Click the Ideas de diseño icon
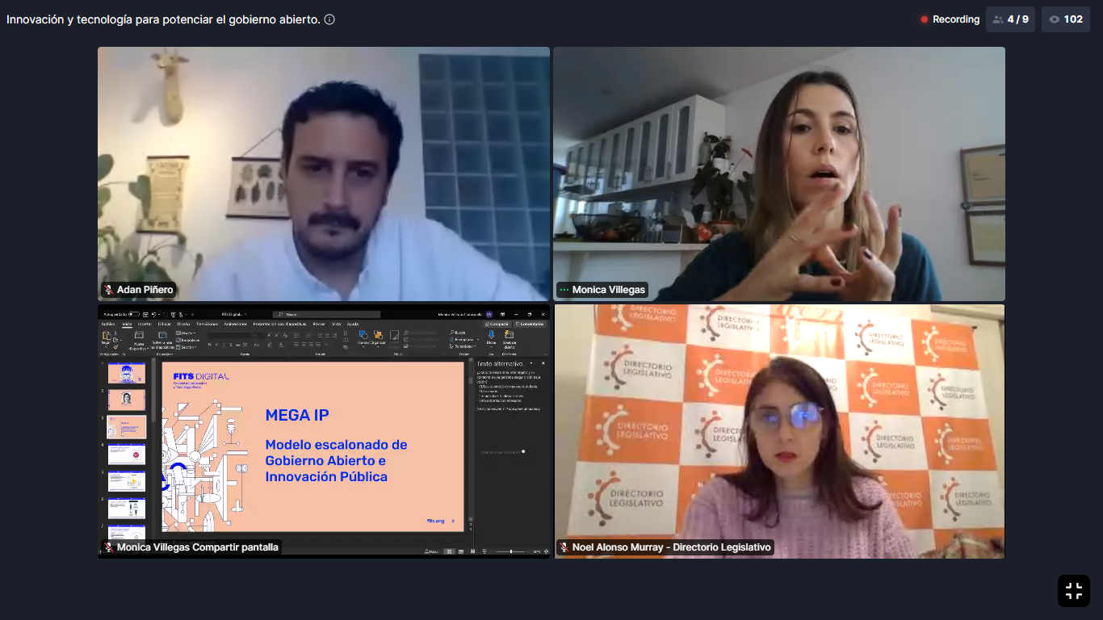This screenshot has width=1103, height=620. [x=510, y=336]
